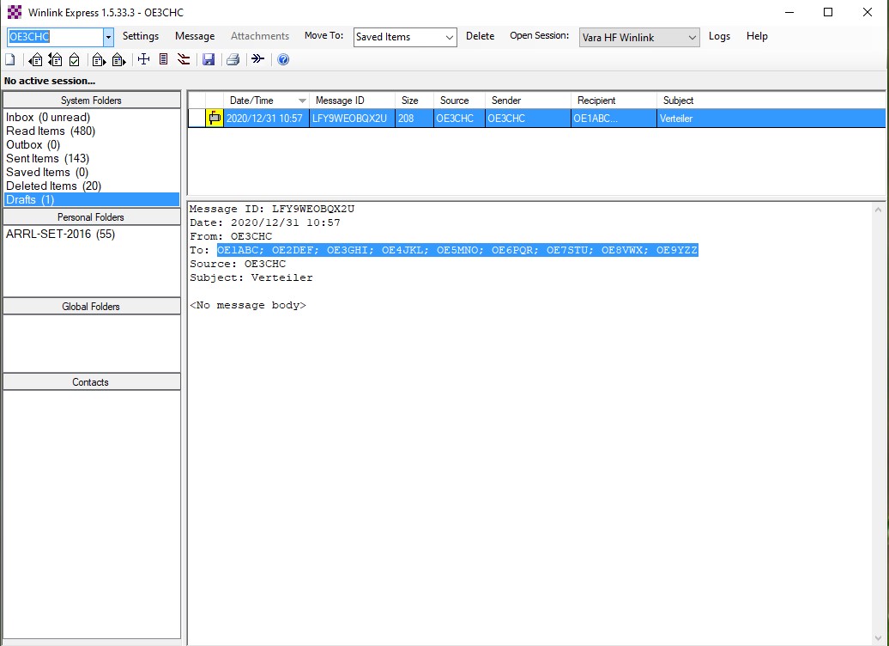Click the Contacts header
The width and height of the screenshot is (889, 646).
(91, 382)
